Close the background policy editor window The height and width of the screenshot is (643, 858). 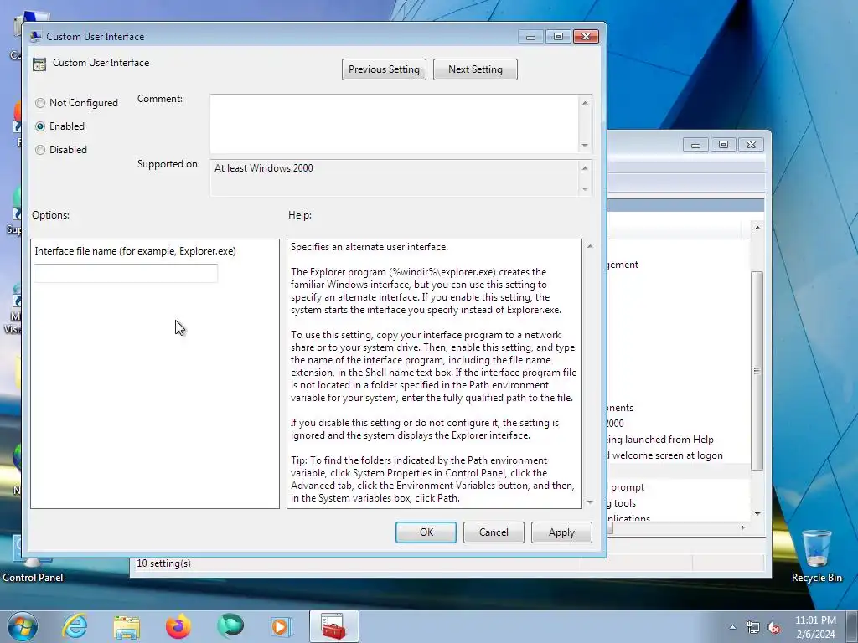click(752, 144)
